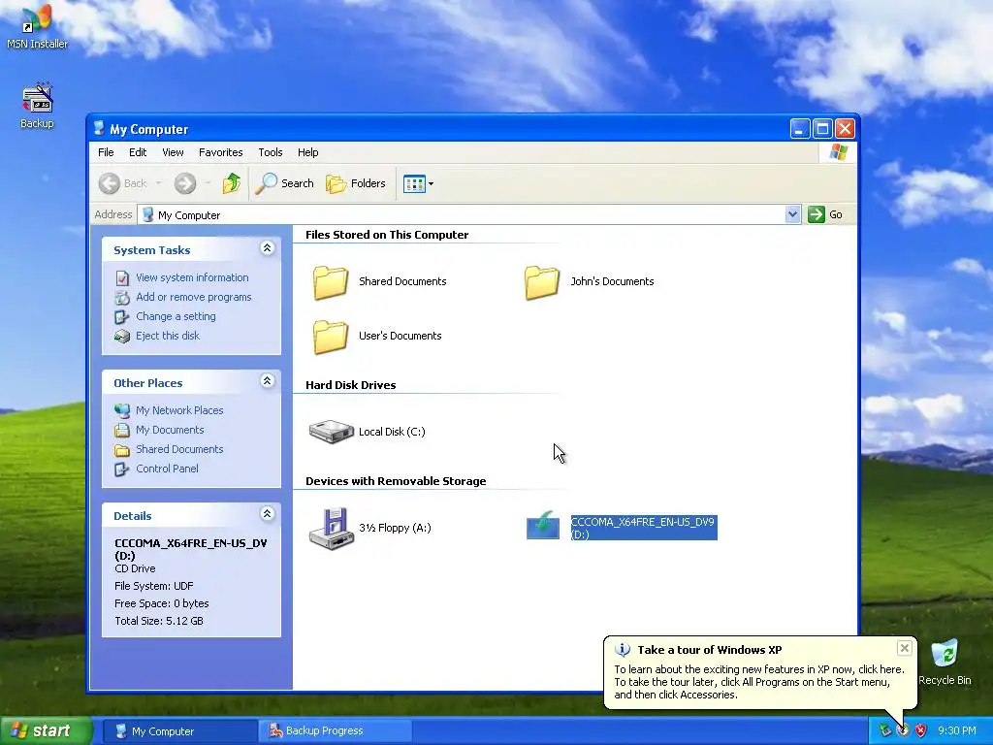
Task: Open the Forward history dropdown arrow
Action: pos(208,183)
